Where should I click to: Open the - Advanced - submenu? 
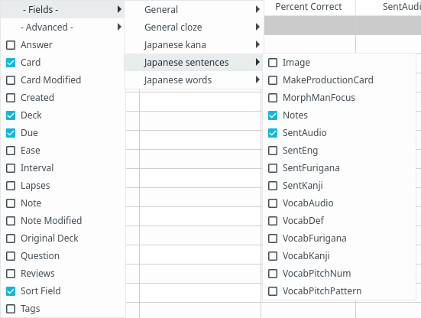63,27
